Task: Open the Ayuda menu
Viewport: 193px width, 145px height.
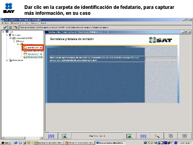Action: coord(44,23)
